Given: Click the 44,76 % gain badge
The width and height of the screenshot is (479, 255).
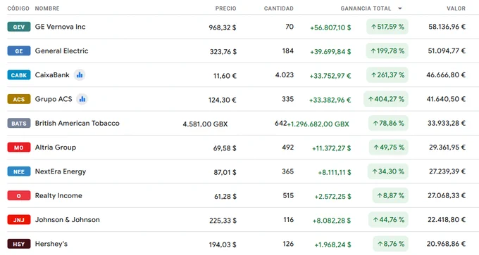Looking at the screenshot, I should [388, 220].
